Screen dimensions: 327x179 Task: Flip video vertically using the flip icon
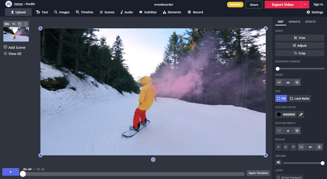coord(293,147)
